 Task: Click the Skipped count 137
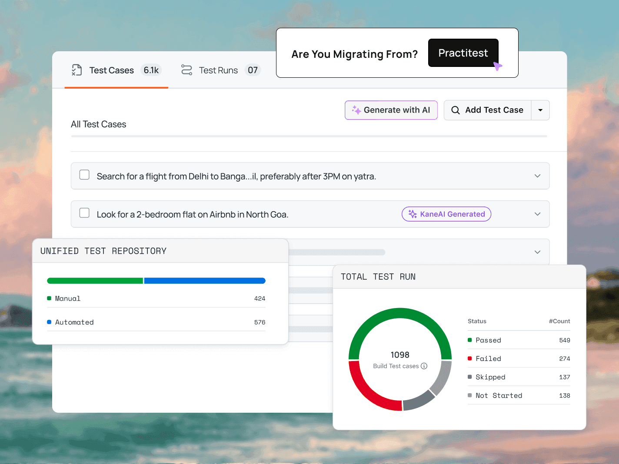[x=565, y=377]
